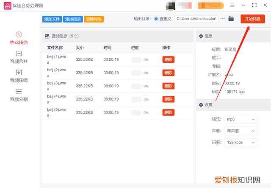Image resolution: width=271 pixels, height=188 pixels.
Task: Click the 设置 panel gear icon
Action: (x=201, y=105)
